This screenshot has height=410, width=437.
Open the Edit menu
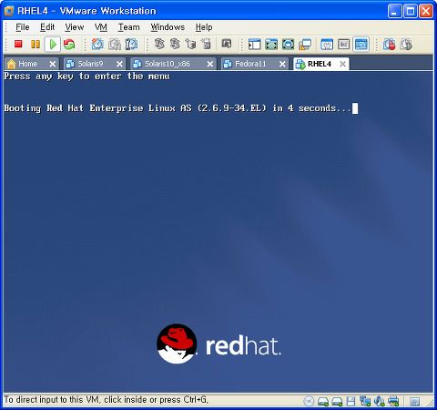(47, 27)
